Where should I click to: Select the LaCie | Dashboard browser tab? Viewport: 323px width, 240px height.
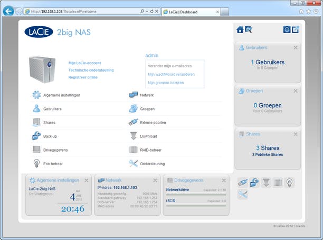point(191,12)
